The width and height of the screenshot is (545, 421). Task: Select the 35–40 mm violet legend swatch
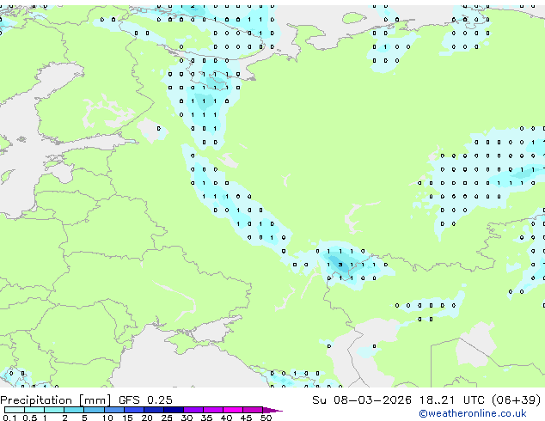tap(213, 410)
